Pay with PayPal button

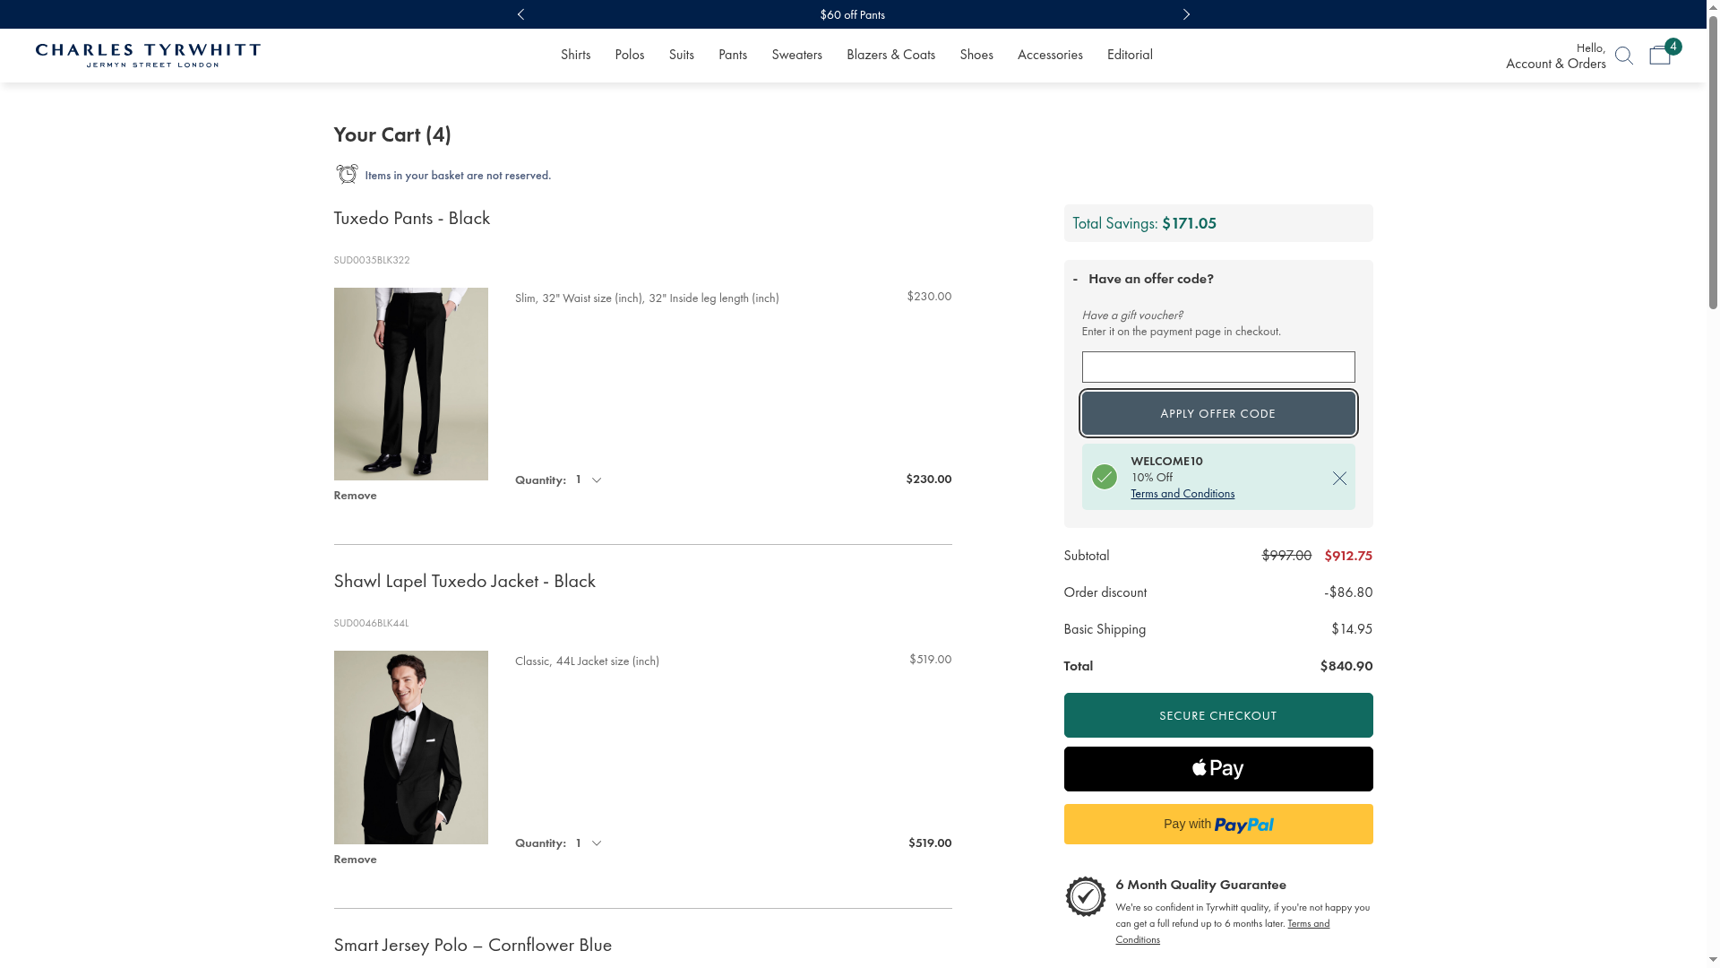point(1217,825)
